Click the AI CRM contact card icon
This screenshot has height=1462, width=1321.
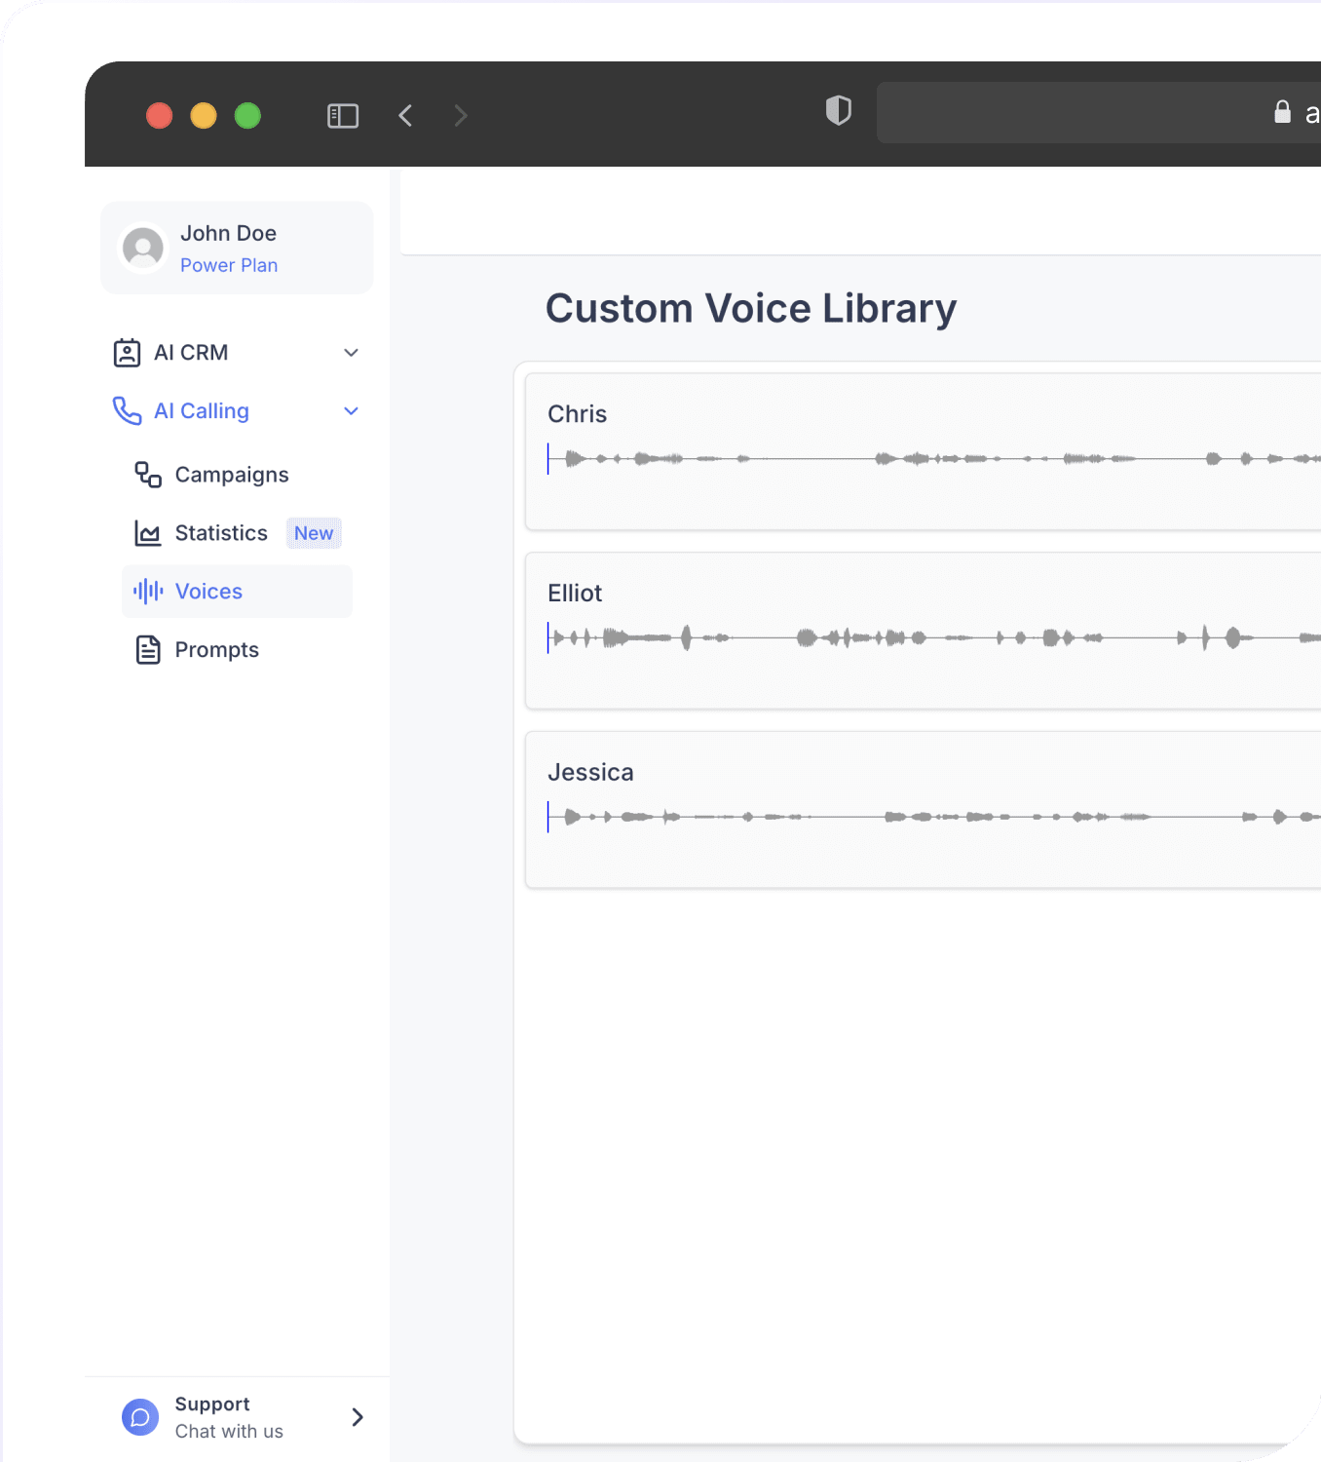point(127,353)
